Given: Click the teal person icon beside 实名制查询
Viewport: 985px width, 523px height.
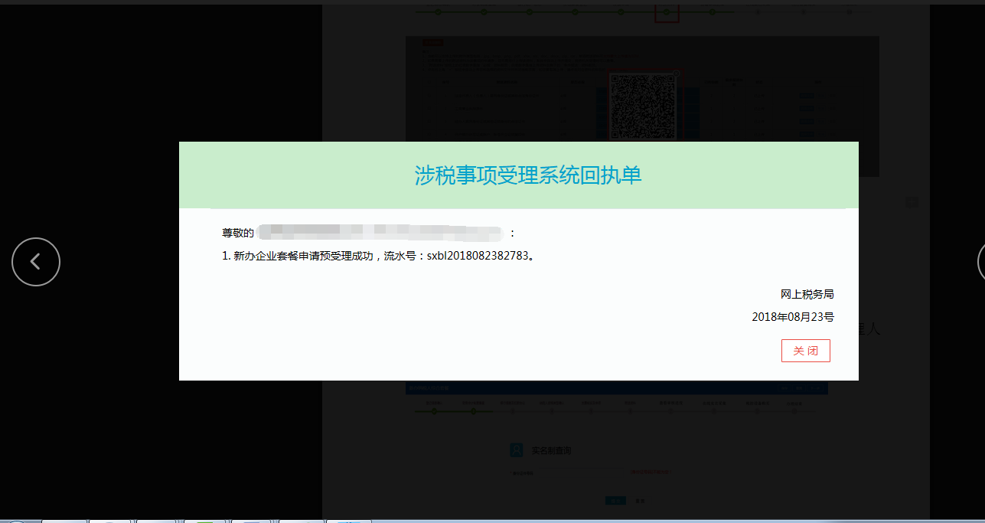Looking at the screenshot, I should [x=516, y=449].
